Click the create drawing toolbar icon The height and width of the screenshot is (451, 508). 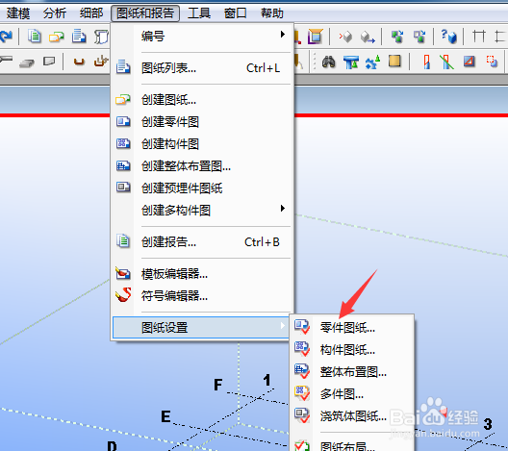(57, 37)
